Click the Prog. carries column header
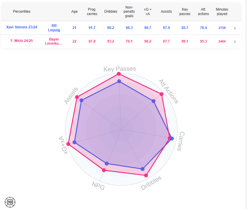The image size is (247, 209). click(92, 12)
